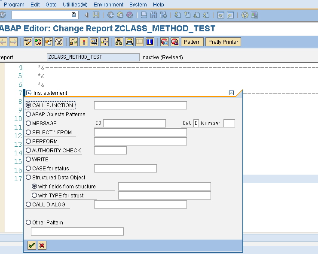This screenshot has width=318, height=254.
Task: Select MESSAGE radio button
Action: [28, 123]
